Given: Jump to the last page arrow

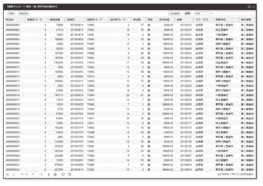Looking at the screenshot, I should [55, 175].
